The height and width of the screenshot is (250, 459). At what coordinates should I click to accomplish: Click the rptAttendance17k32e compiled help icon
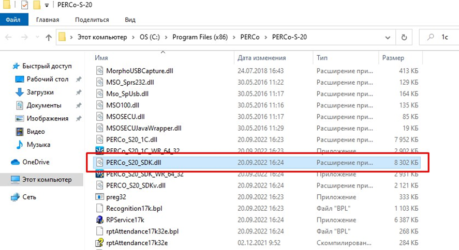pyautogui.click(x=100, y=243)
